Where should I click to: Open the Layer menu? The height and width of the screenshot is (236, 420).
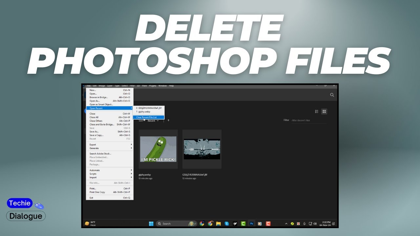(x=110, y=86)
